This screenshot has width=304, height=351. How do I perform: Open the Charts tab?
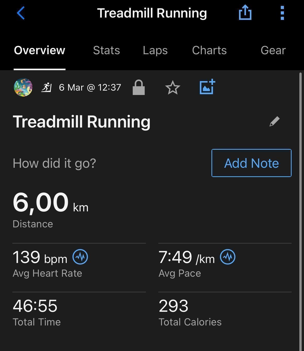[209, 50]
